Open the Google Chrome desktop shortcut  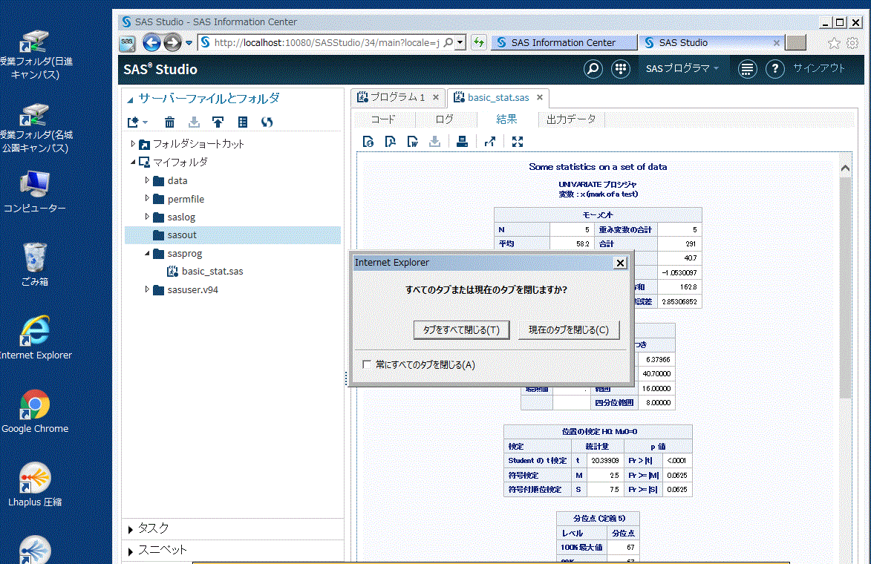pyautogui.click(x=35, y=412)
